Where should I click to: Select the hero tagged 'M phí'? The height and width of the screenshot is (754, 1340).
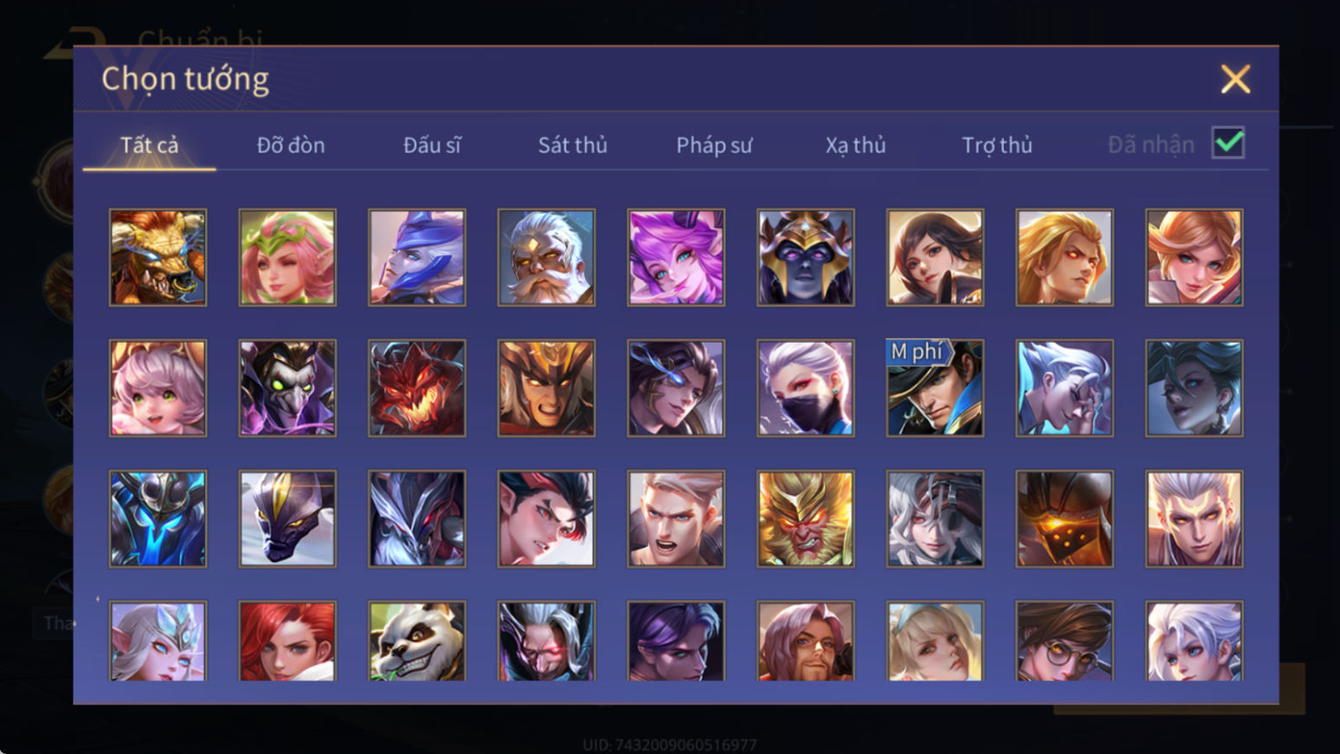(935, 388)
